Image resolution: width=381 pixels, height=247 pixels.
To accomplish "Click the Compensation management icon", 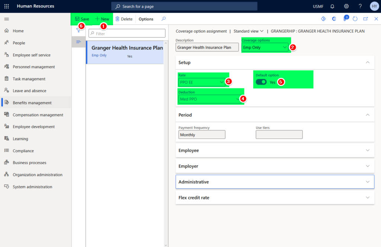I will (x=7, y=114).
